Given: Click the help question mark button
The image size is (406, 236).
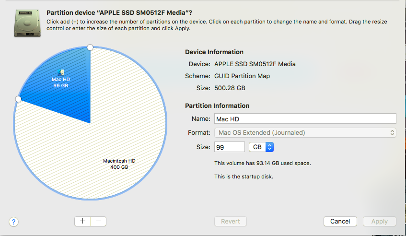Looking at the screenshot, I should point(13,222).
